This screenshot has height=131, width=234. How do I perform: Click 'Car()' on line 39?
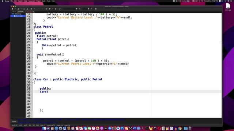(x=44, y=92)
